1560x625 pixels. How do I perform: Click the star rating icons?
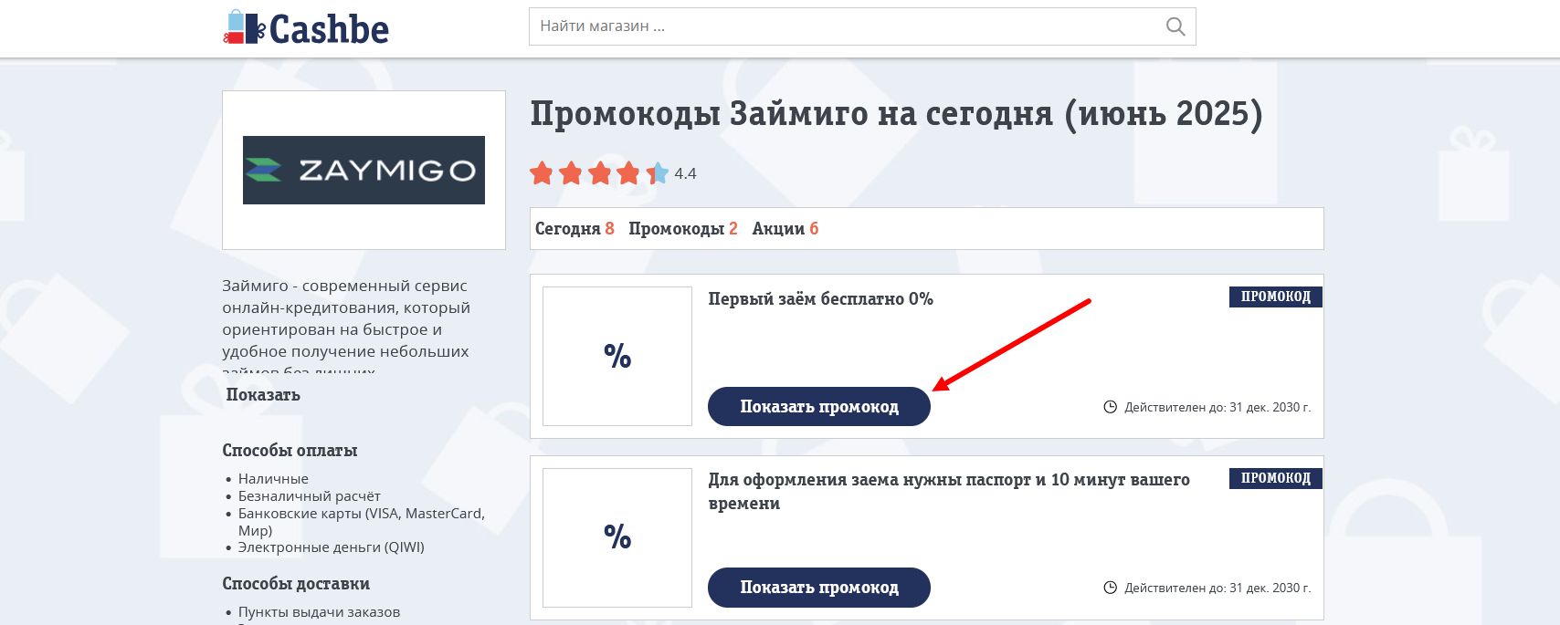599,173
